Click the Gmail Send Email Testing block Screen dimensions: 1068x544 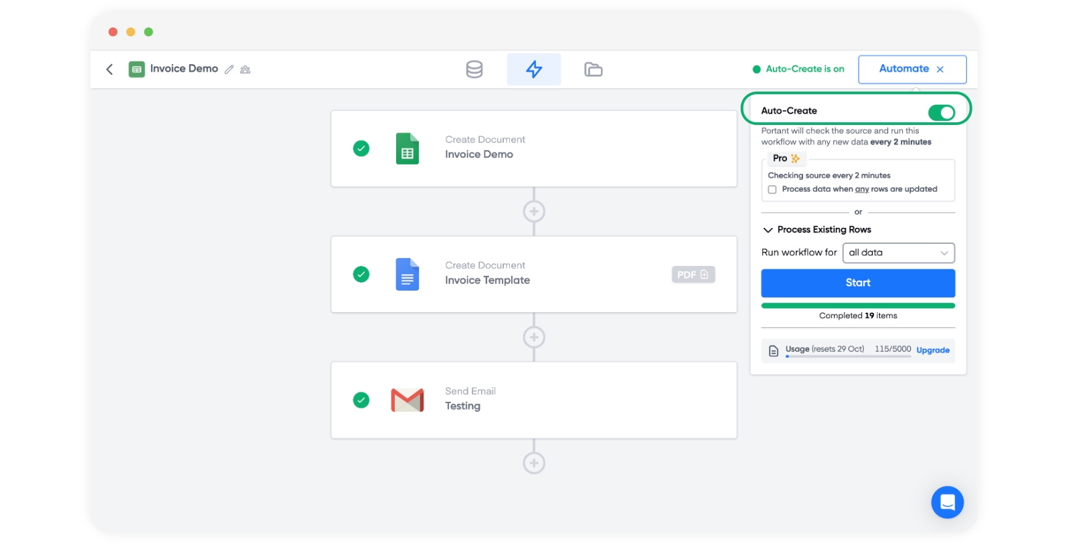pos(533,400)
